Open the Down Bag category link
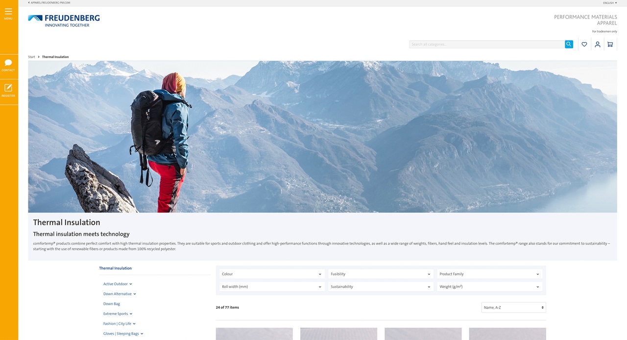This screenshot has height=340, width=627. point(111,303)
